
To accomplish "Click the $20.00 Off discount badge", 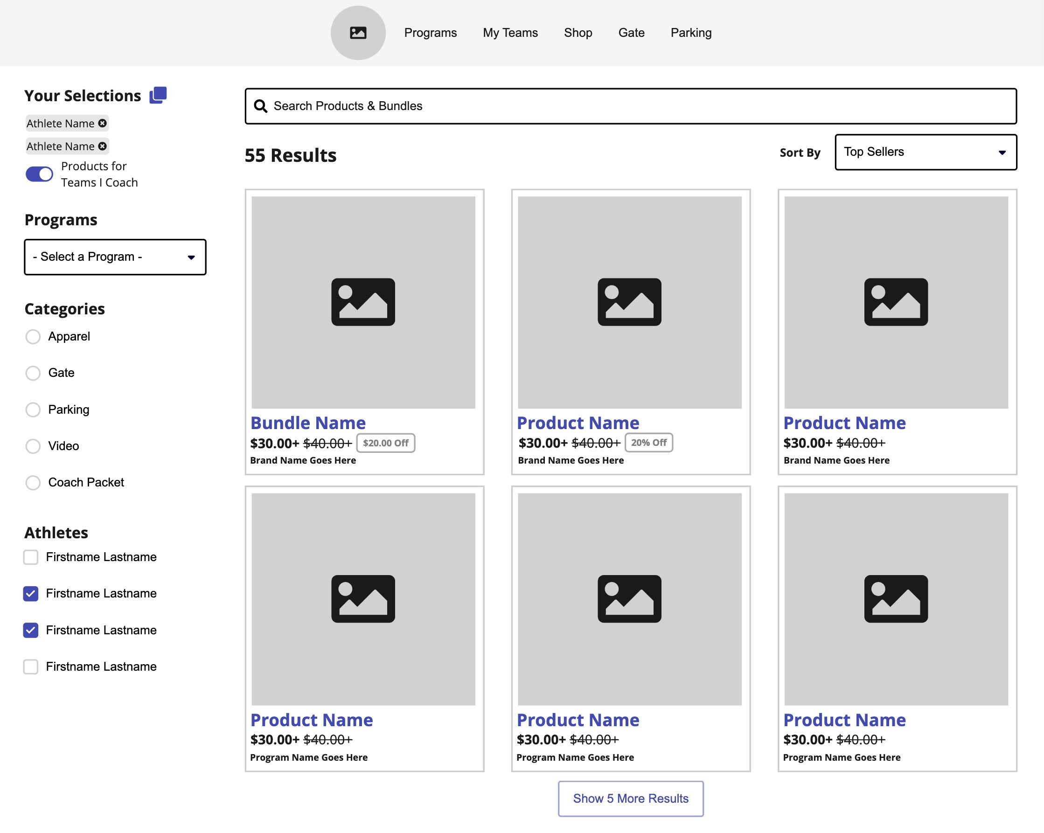I will (x=385, y=443).
